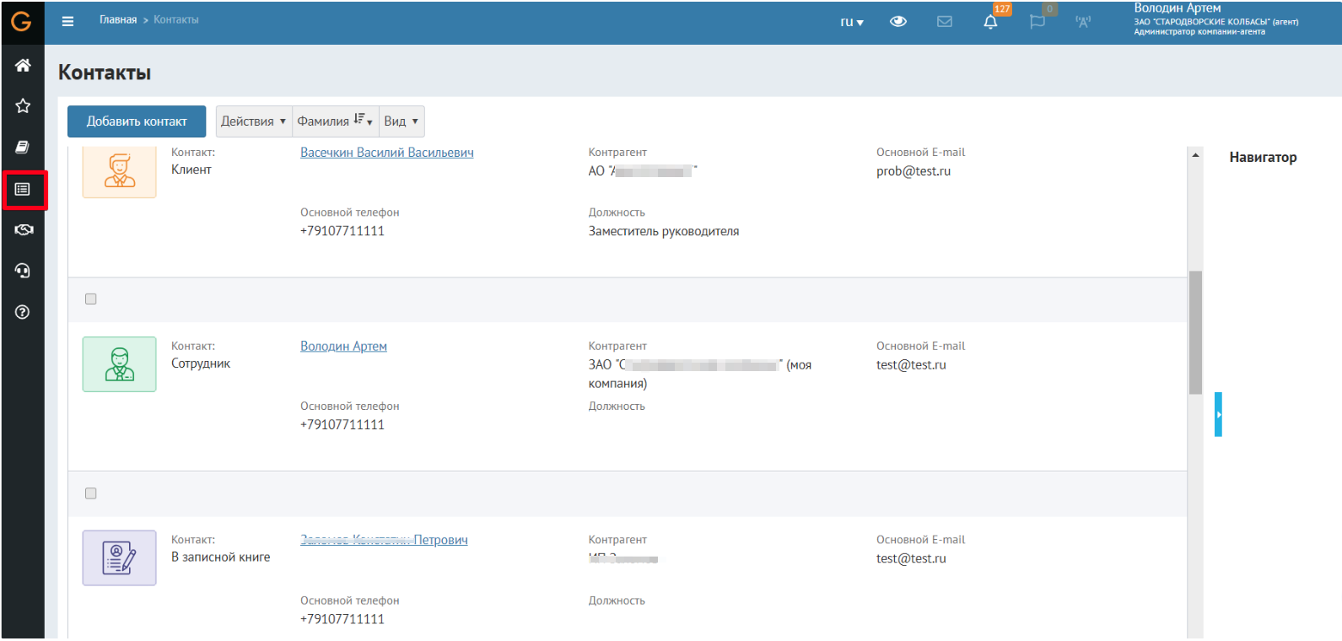Open favorites star in sidebar
This screenshot has height=641, width=1342.
23,105
